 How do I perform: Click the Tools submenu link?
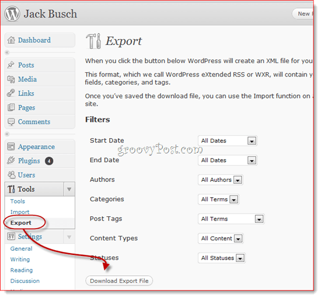point(18,201)
